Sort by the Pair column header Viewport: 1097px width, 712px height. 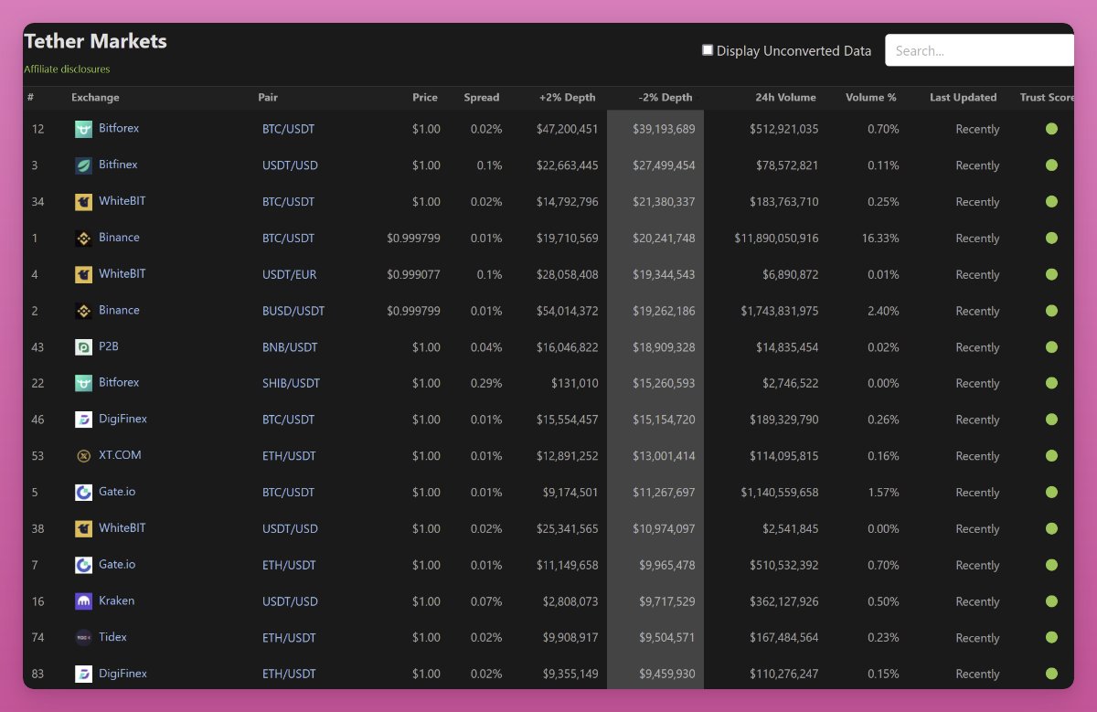(268, 98)
